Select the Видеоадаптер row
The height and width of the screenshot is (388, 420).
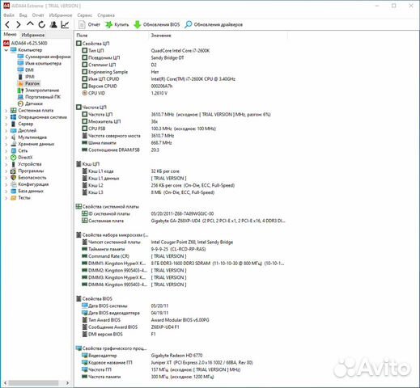[x=142, y=356]
